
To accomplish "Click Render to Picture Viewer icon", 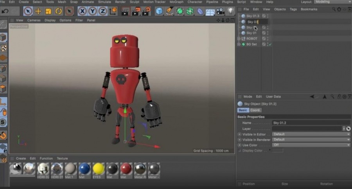I will (x=136, y=11).
